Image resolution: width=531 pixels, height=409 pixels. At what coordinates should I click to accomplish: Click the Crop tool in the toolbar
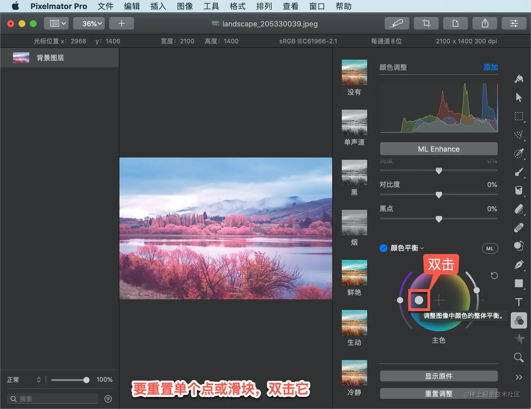pyautogui.click(x=426, y=24)
